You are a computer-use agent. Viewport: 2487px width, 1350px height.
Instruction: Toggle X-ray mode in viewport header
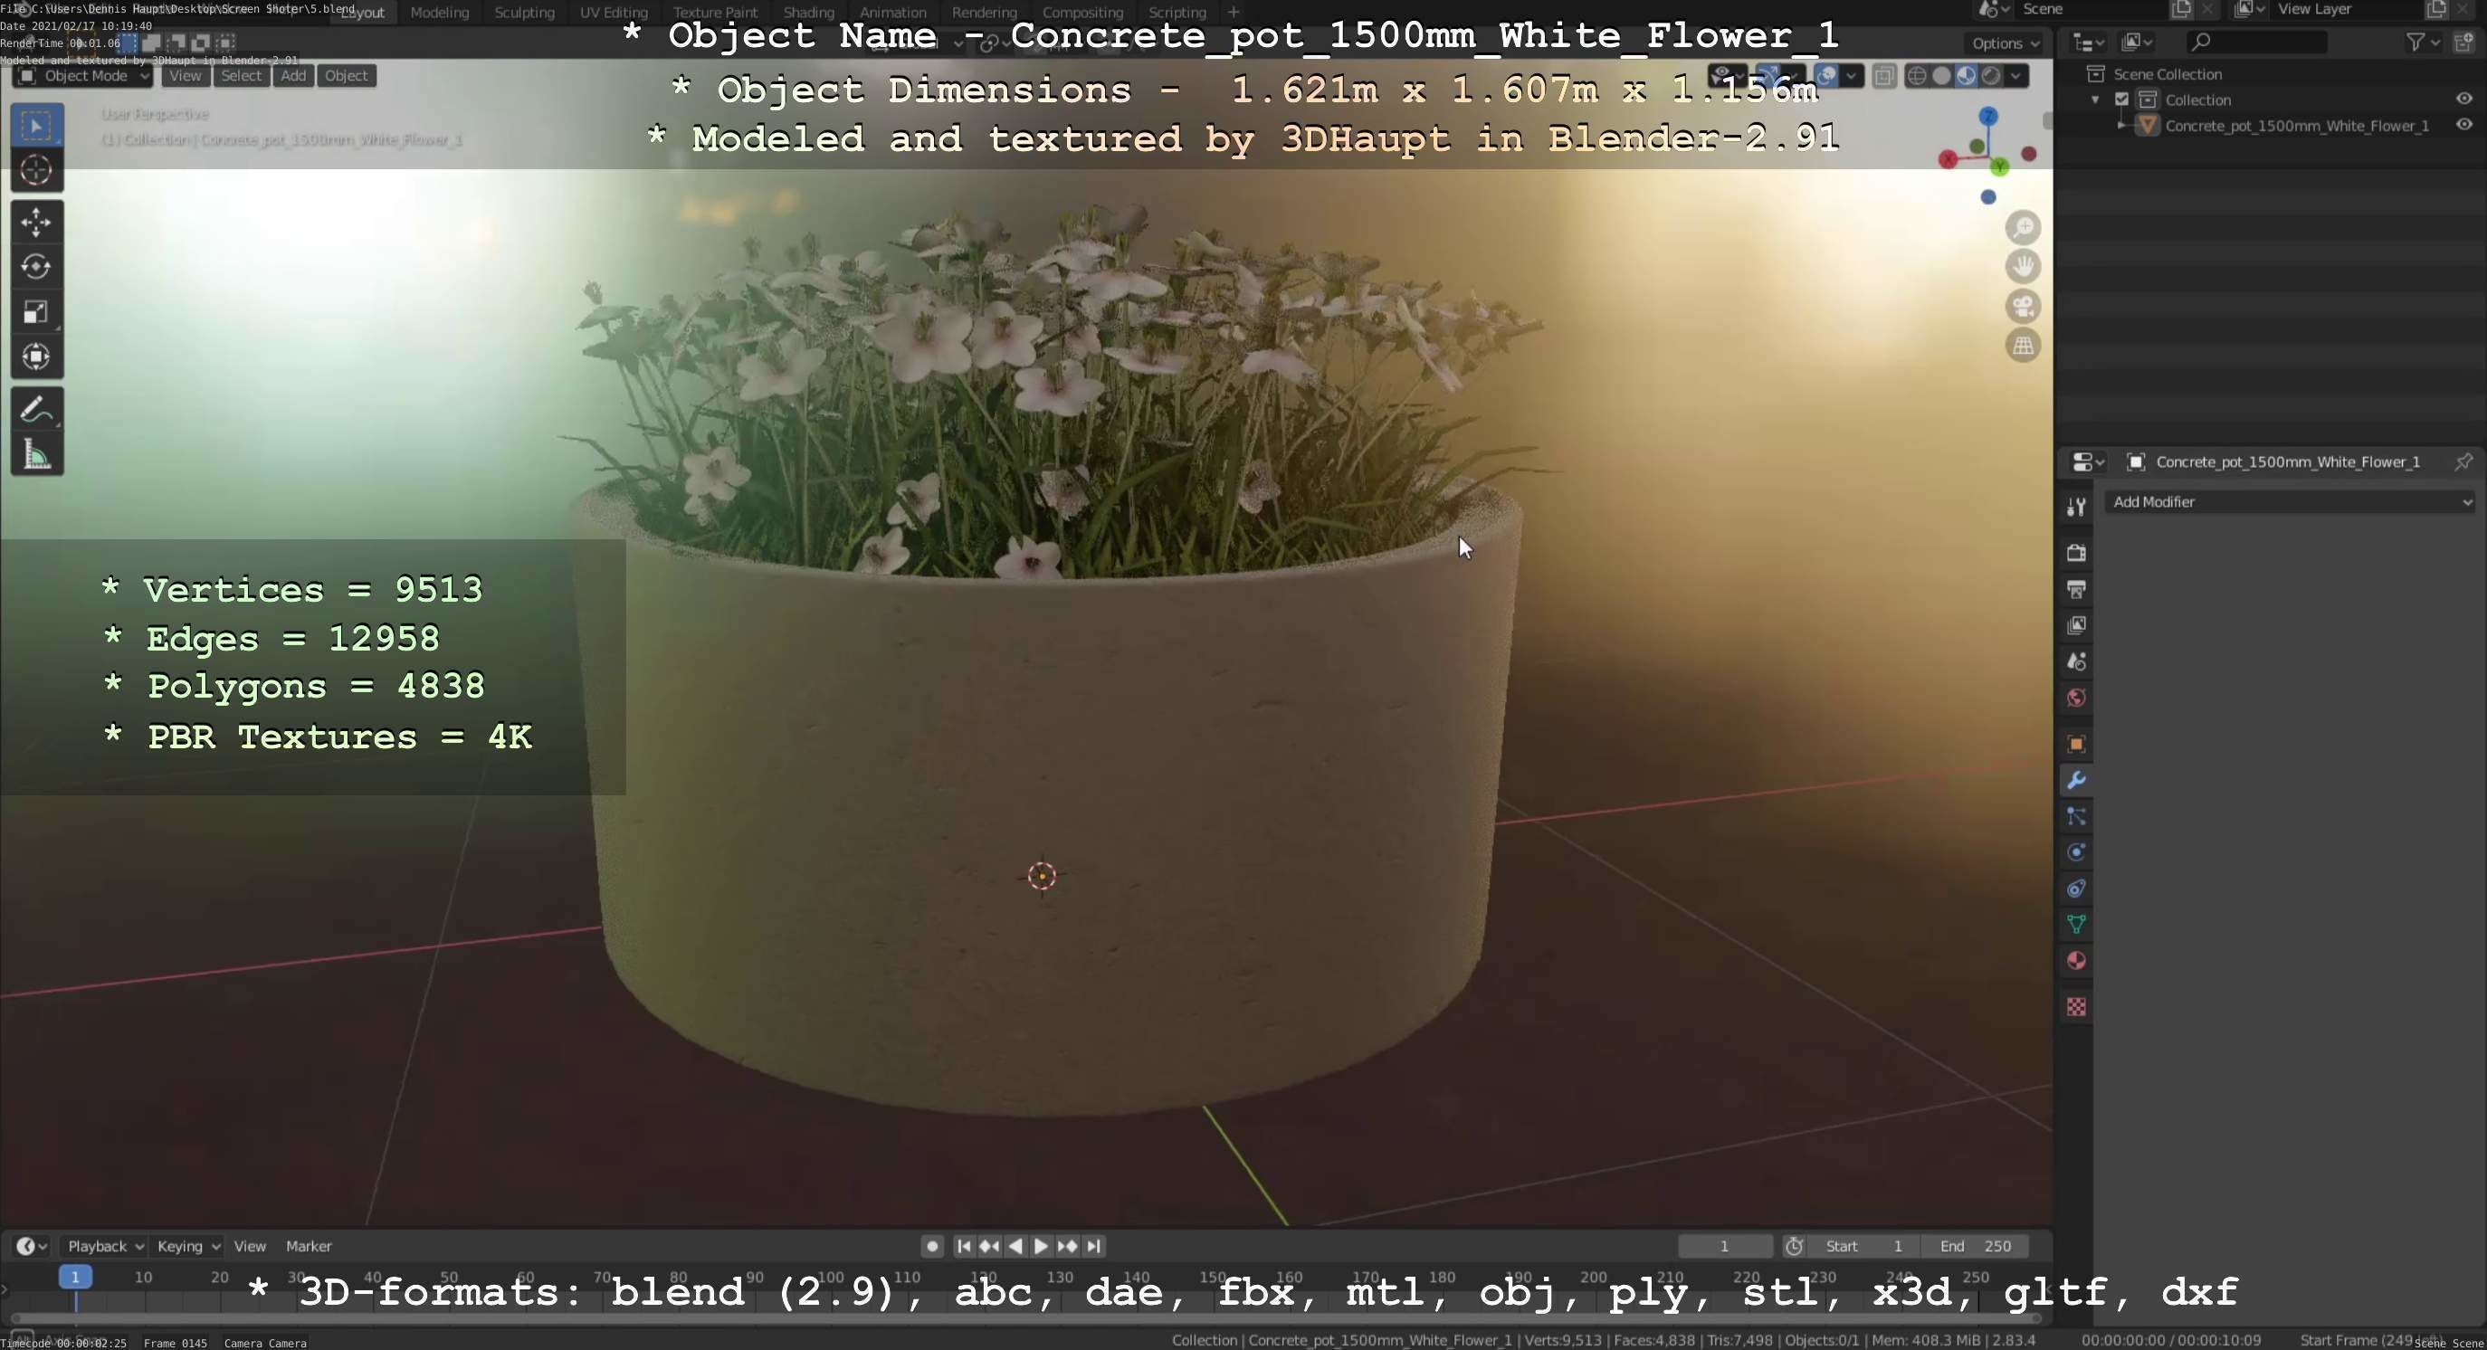click(1883, 76)
